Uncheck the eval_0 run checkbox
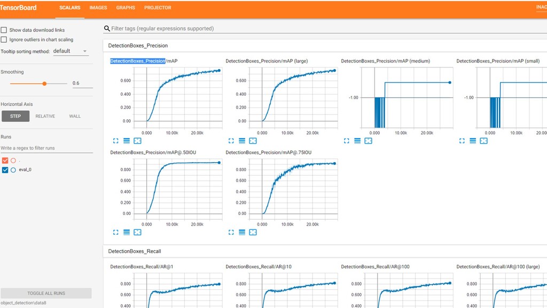 5,170
